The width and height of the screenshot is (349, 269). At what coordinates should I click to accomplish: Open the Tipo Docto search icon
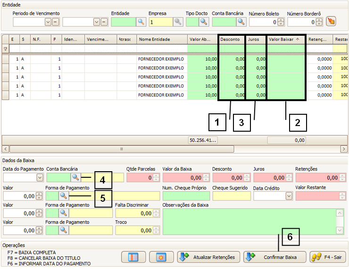tap(203, 22)
